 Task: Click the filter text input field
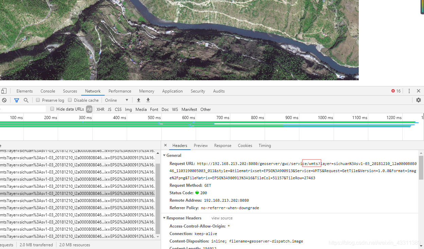[23, 109]
